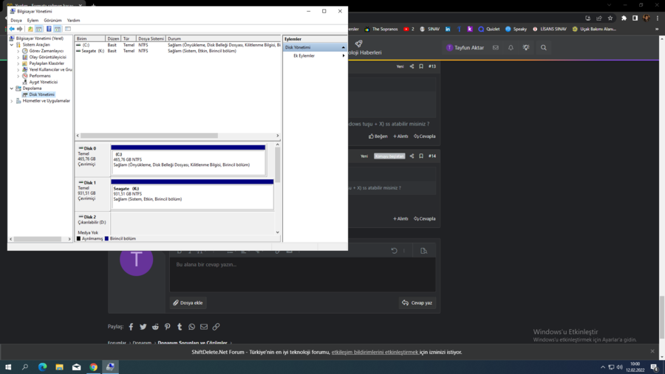Open the Görünüm menu
This screenshot has width=665, height=374.
[x=52, y=21]
